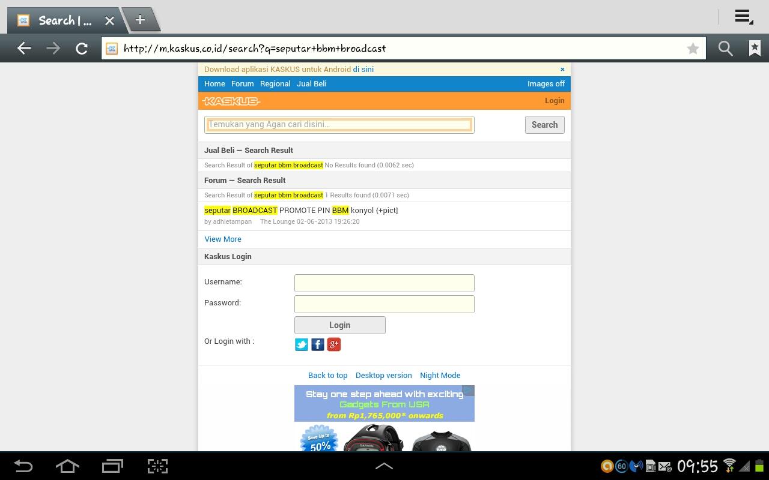Open the Jual Beli menu item

312,83
